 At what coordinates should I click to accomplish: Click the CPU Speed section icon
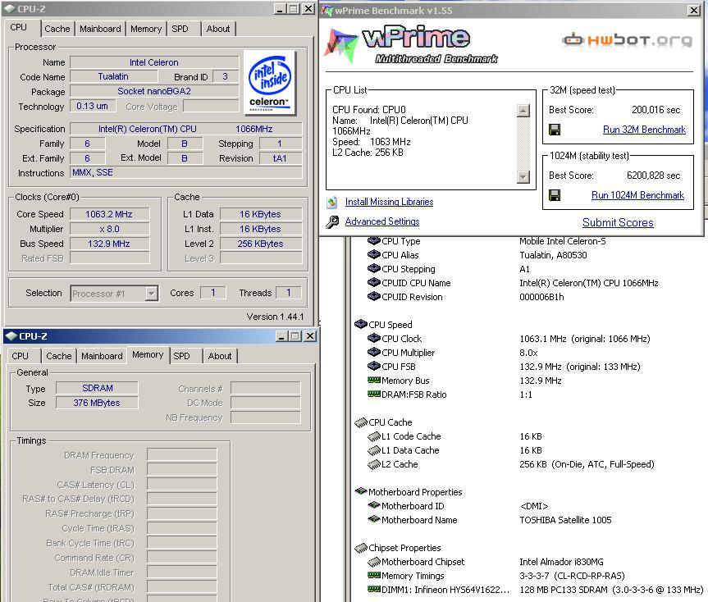(x=361, y=324)
